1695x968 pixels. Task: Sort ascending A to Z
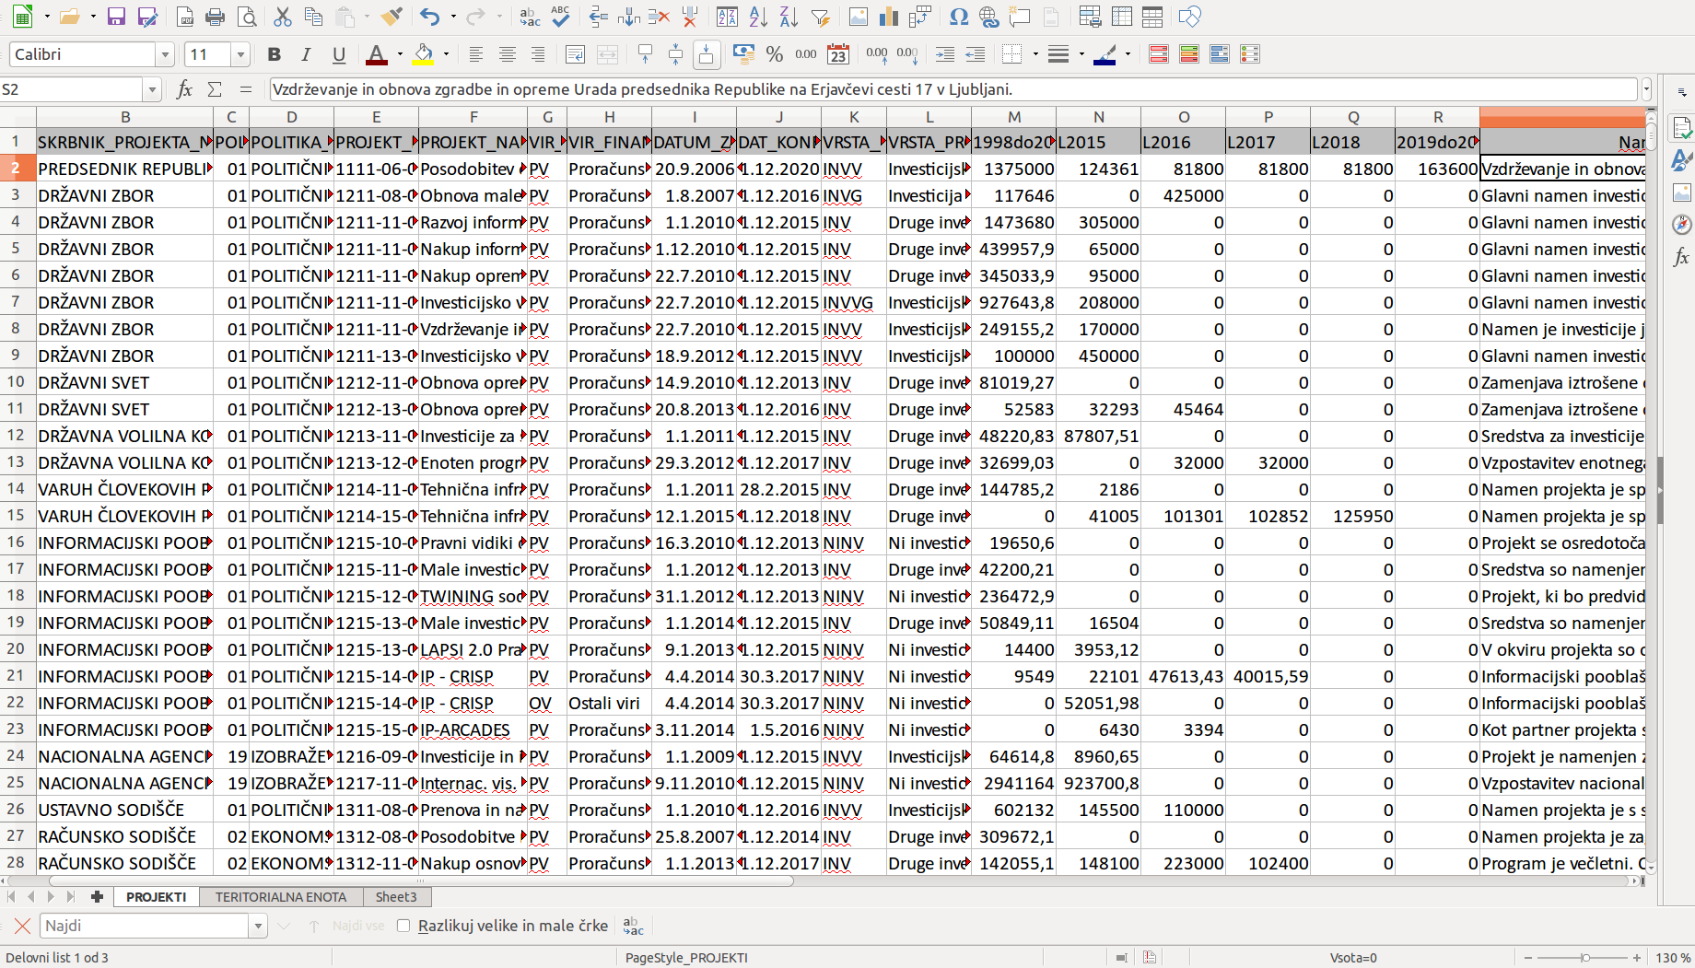point(758,17)
